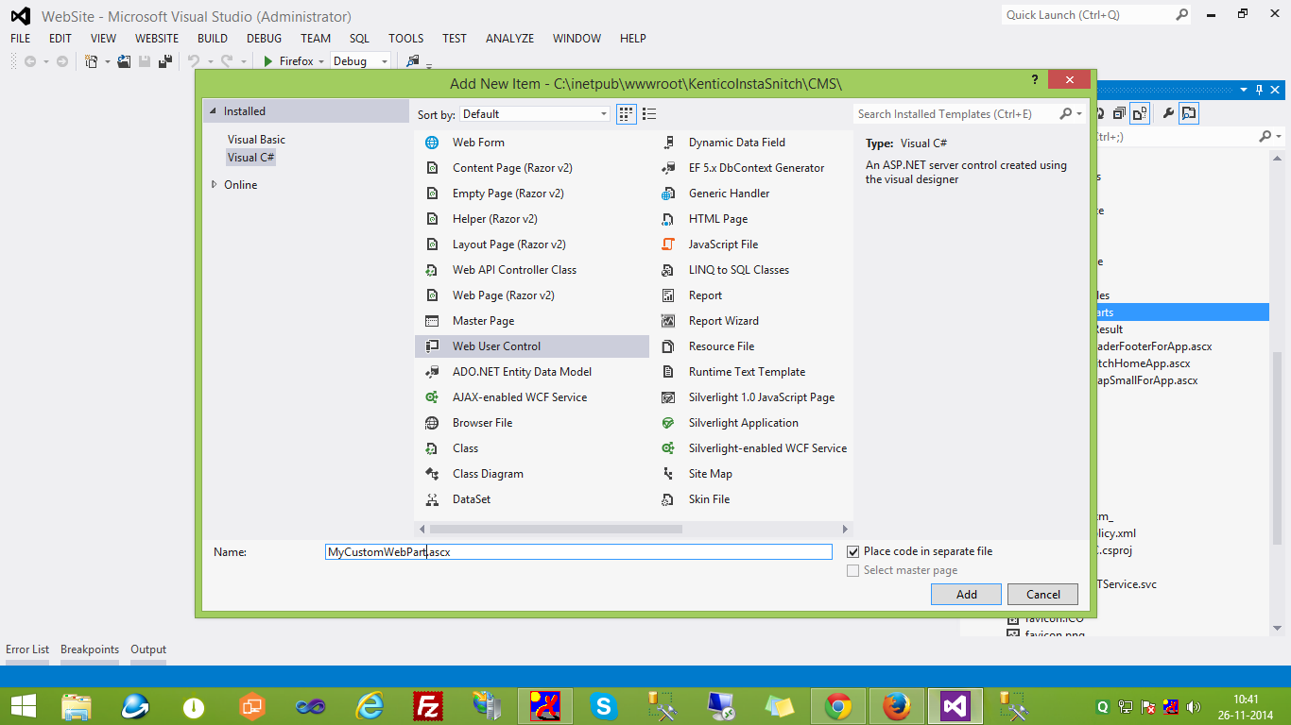Click the template list horizontal scrollbar
1291x725 pixels.
click(633, 530)
